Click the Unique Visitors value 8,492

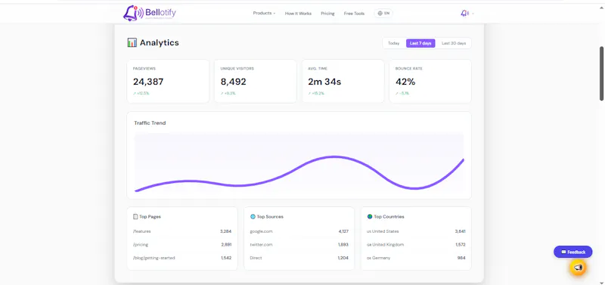233,82
